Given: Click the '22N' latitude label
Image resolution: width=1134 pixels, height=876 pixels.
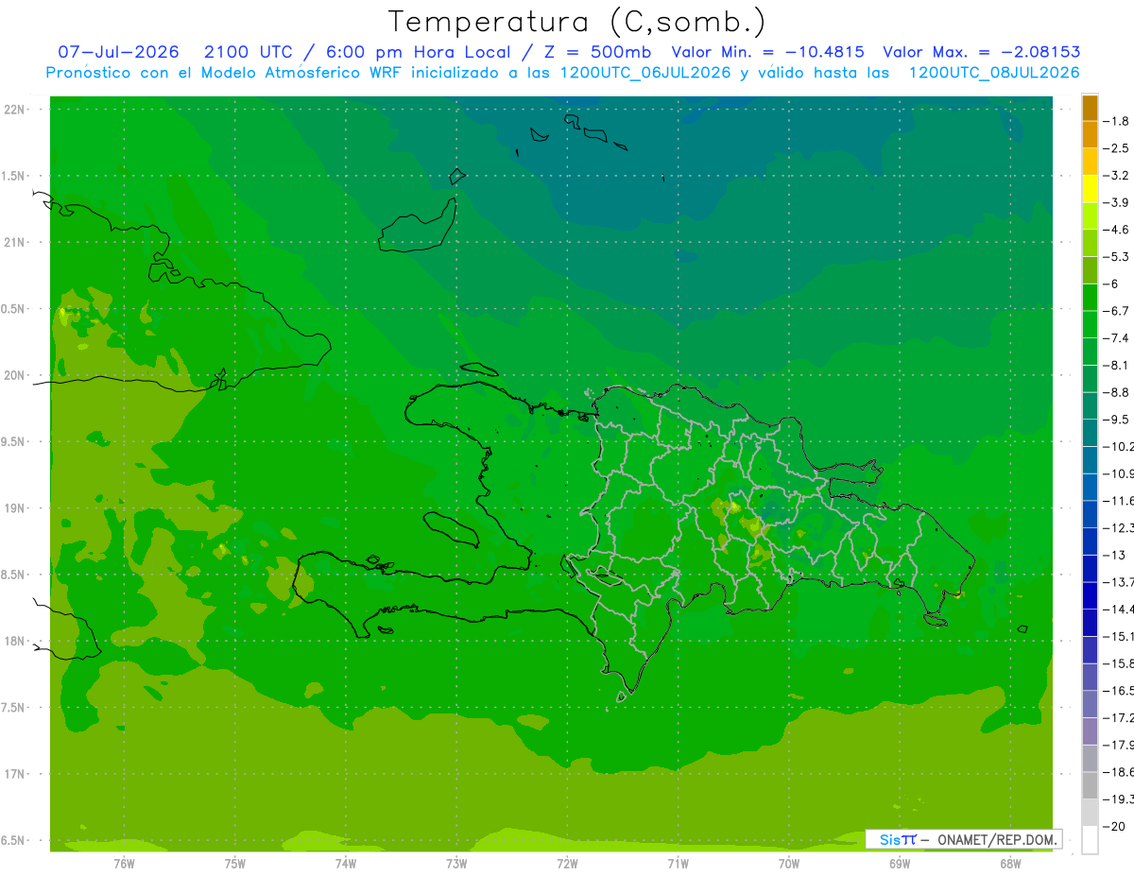Looking at the screenshot, I should point(15,110).
